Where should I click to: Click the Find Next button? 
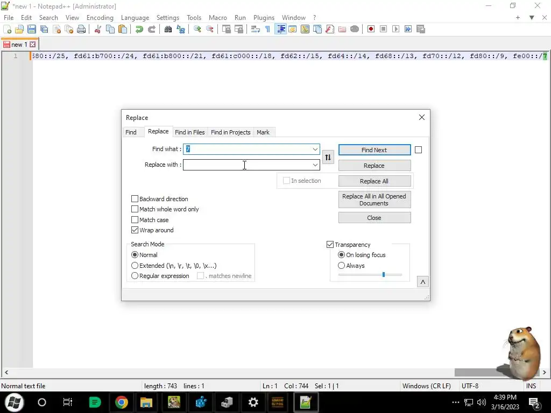point(375,150)
